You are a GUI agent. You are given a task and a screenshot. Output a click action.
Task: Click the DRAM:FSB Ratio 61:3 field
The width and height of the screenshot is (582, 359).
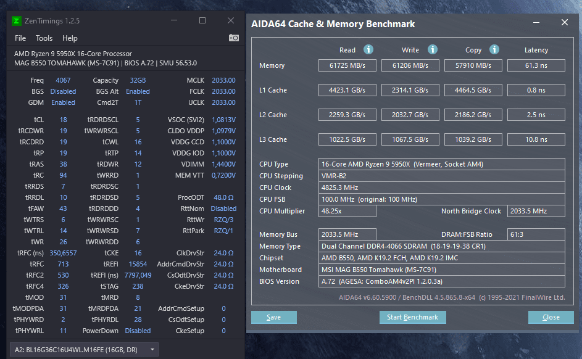point(536,234)
